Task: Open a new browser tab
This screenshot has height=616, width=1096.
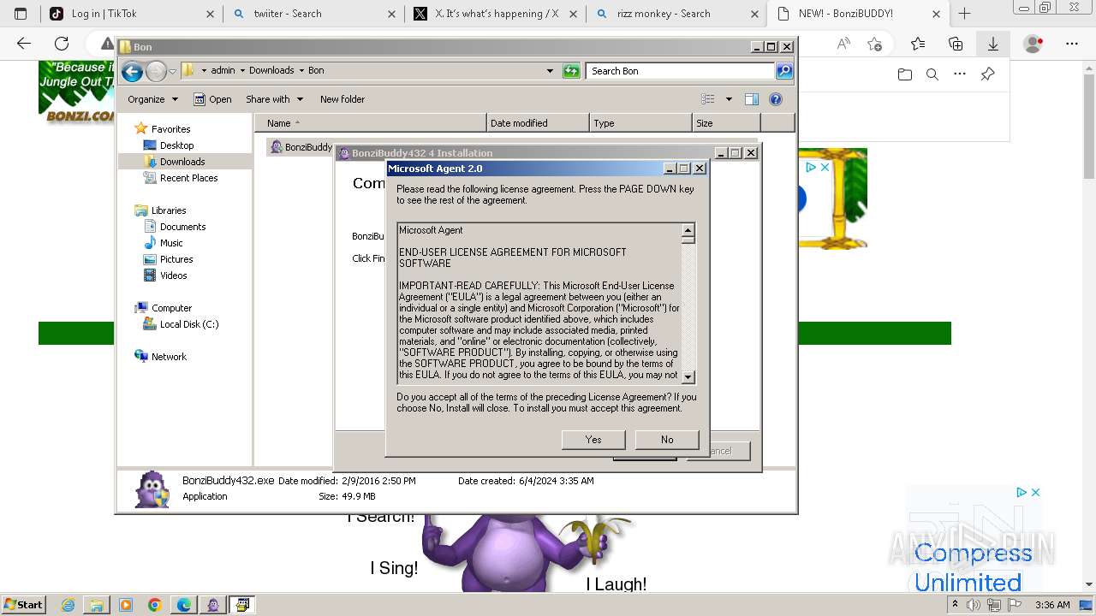Action: [x=964, y=14]
